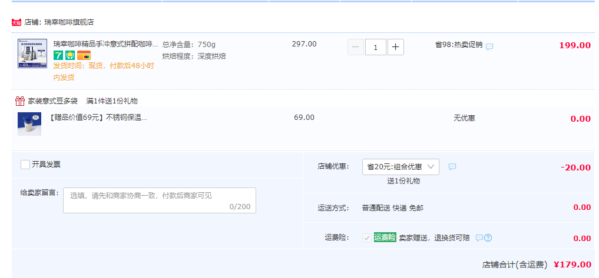Select the 烘焙程度：深度烘焙 specification text
599x278 pixels.
pos(194,56)
